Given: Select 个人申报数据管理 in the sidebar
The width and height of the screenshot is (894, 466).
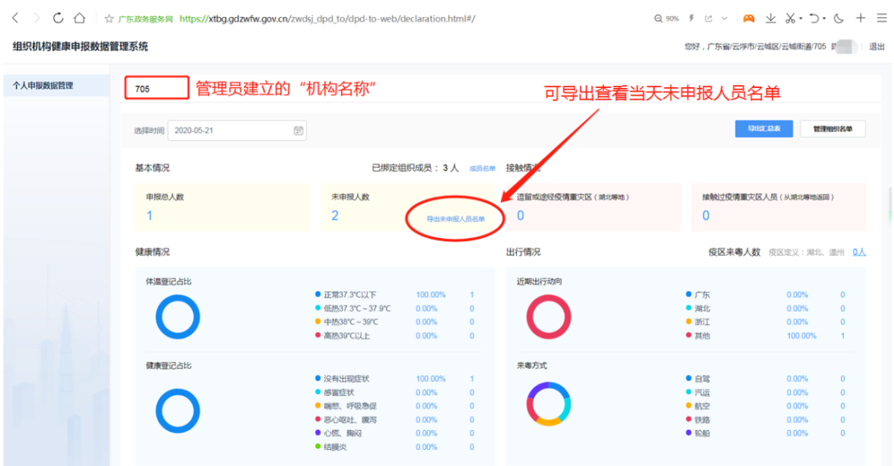Looking at the screenshot, I should 43,86.
